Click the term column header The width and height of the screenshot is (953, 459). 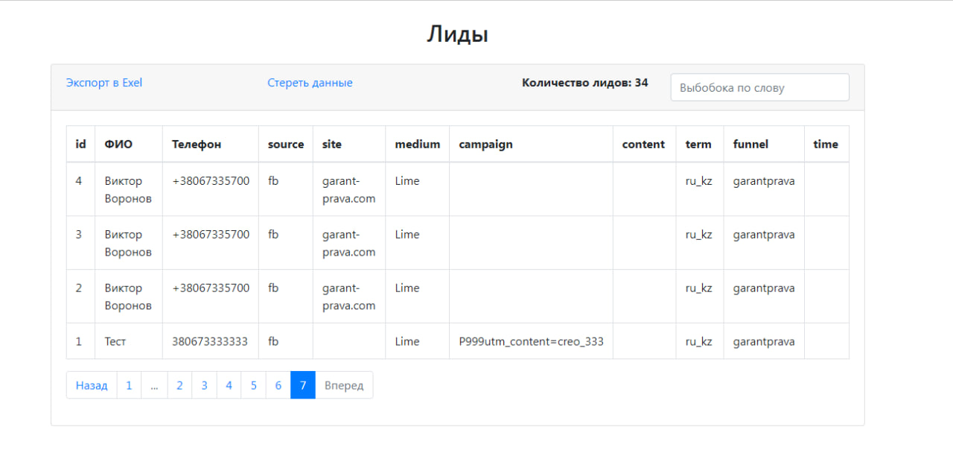tap(698, 145)
